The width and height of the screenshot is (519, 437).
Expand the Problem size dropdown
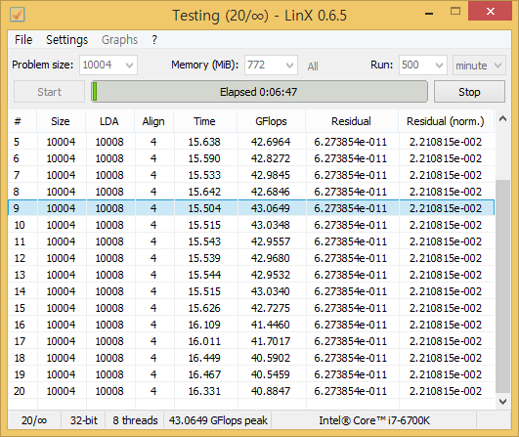click(x=129, y=66)
